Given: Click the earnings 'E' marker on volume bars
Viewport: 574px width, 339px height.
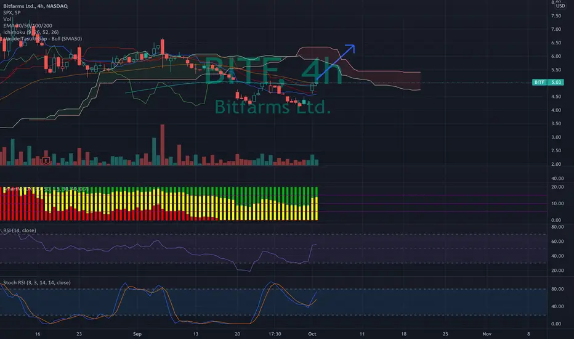Looking at the screenshot, I should tap(46, 160).
